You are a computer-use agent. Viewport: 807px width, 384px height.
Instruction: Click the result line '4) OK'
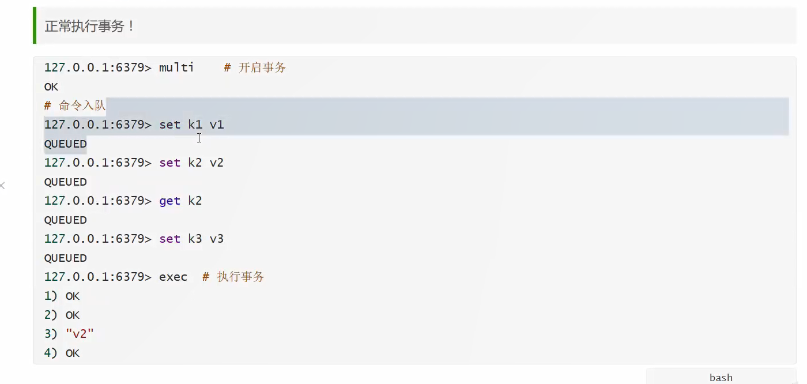click(62, 353)
